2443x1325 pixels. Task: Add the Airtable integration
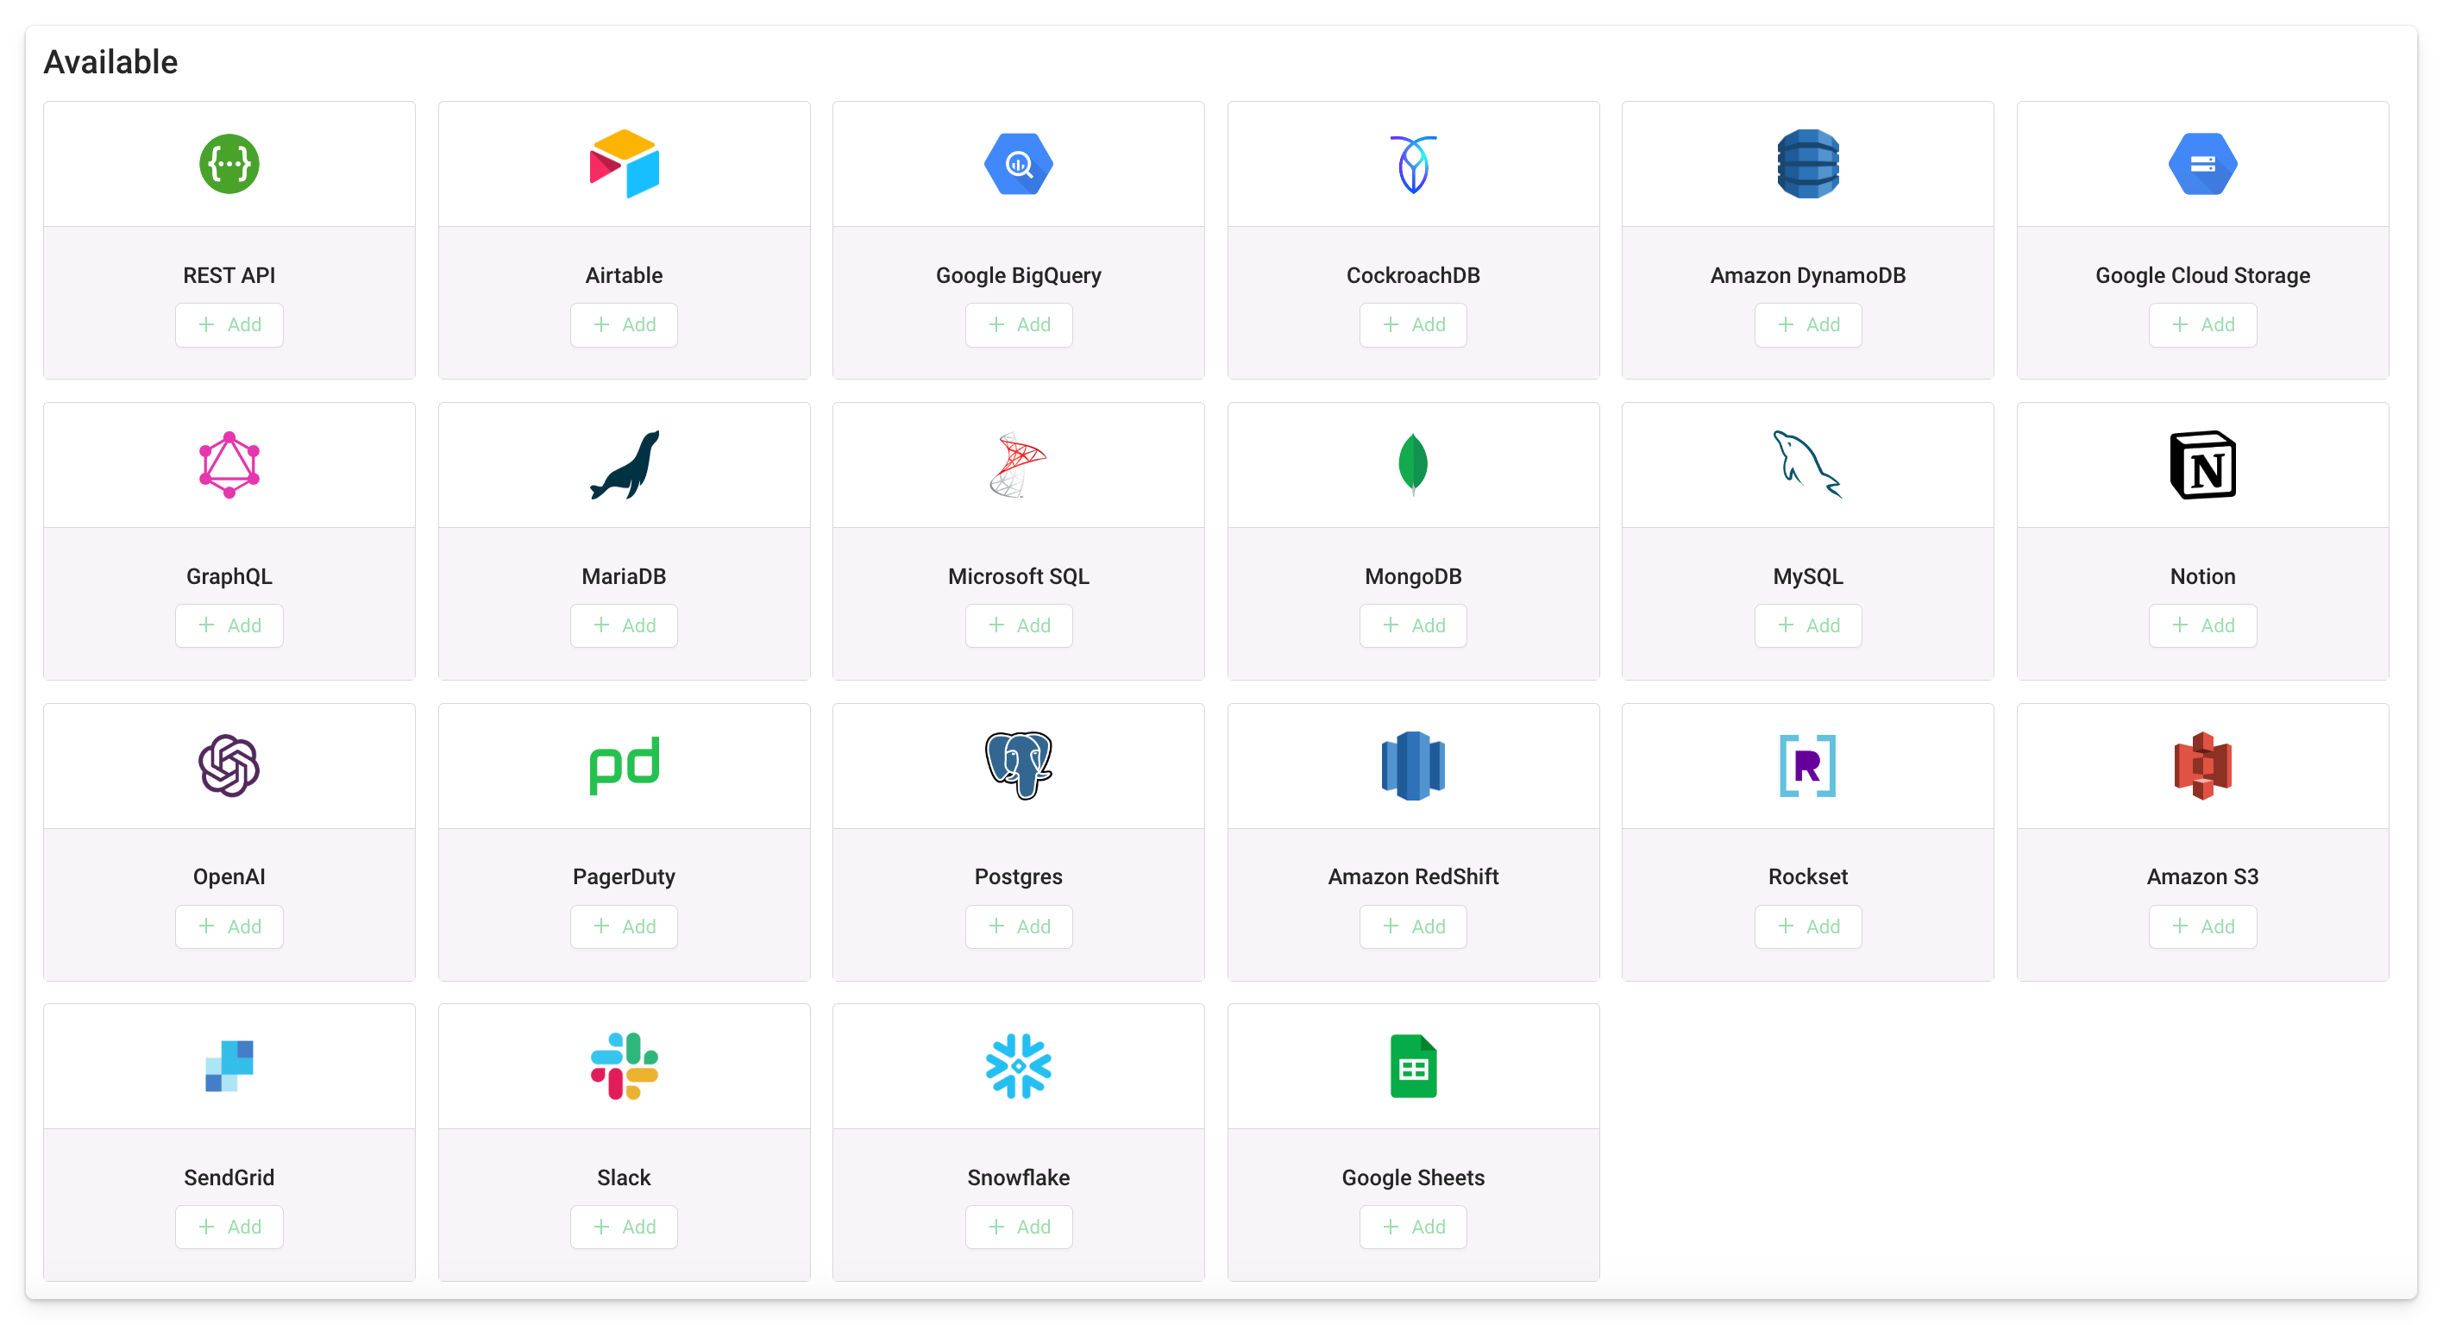coord(623,324)
